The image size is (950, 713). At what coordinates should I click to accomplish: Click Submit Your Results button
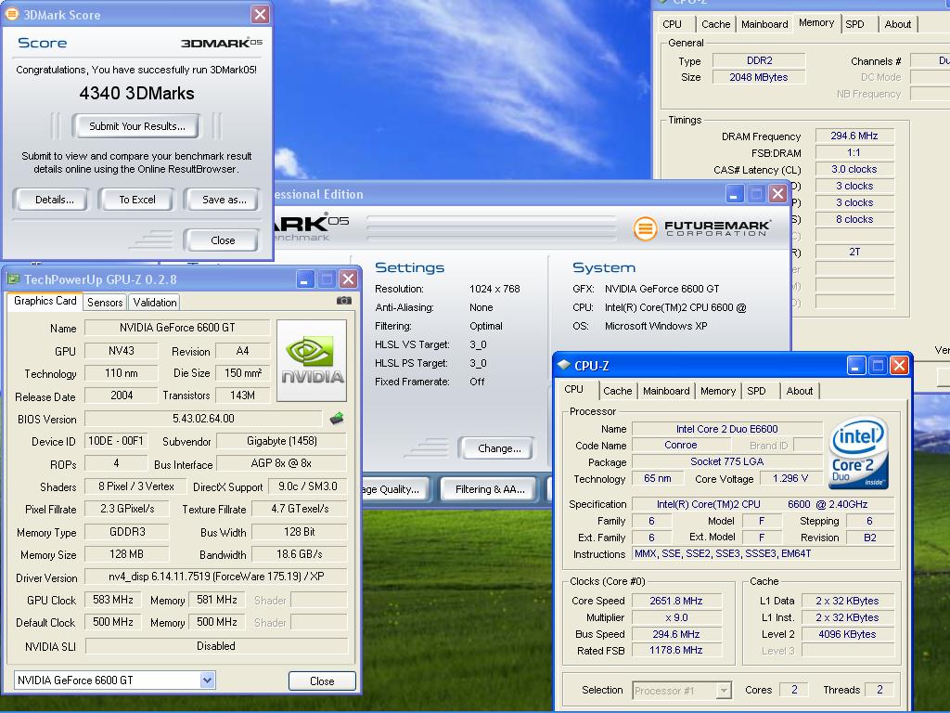[x=137, y=126]
